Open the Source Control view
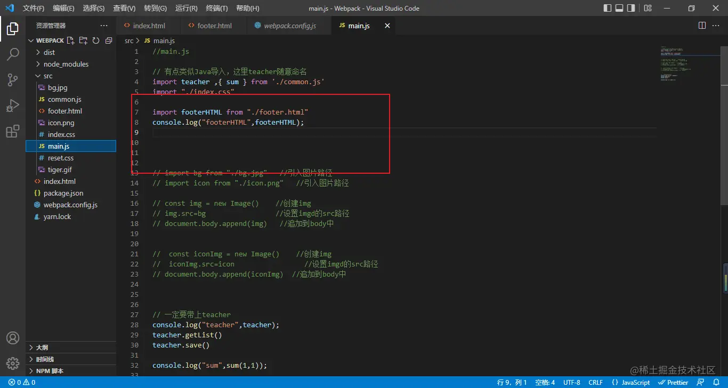 (13, 80)
